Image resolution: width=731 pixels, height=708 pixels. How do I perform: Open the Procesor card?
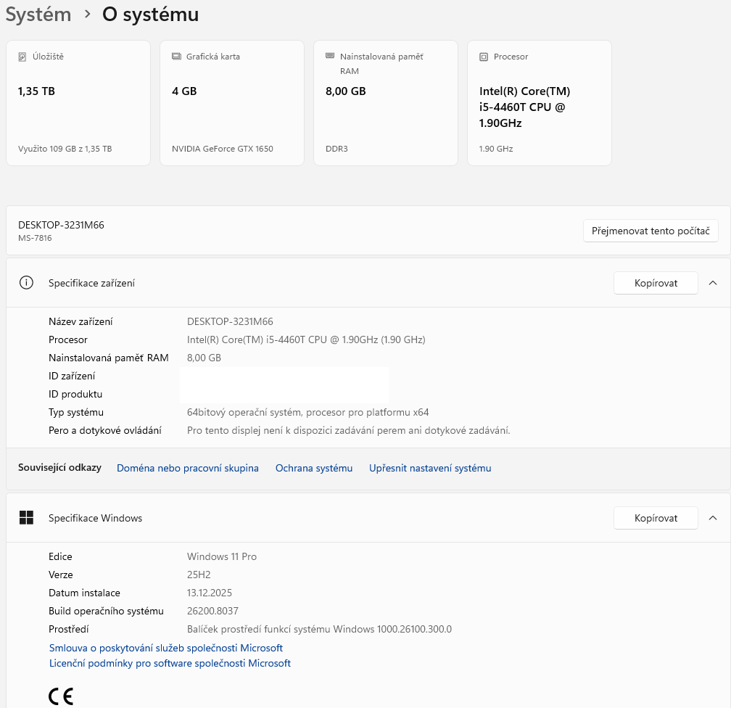click(540, 103)
